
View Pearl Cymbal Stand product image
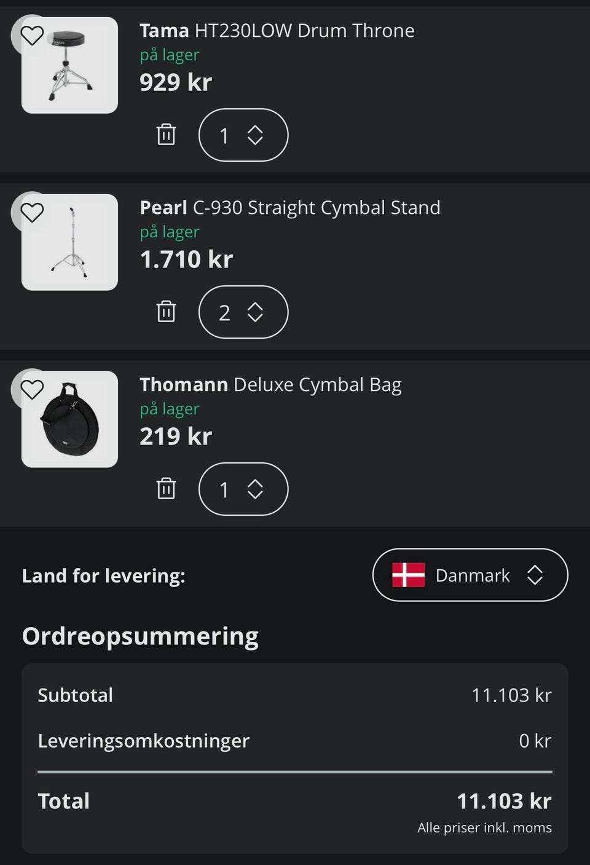70,243
